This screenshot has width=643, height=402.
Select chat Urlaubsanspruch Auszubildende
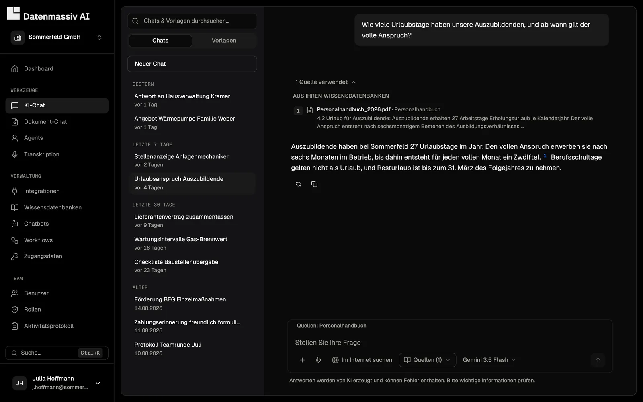coord(192,183)
